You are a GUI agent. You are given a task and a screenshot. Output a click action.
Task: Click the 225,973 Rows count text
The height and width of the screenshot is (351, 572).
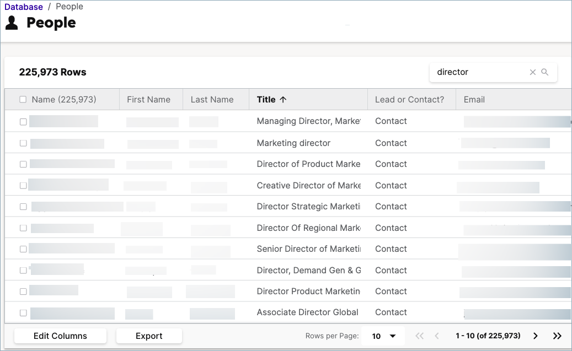tap(52, 72)
